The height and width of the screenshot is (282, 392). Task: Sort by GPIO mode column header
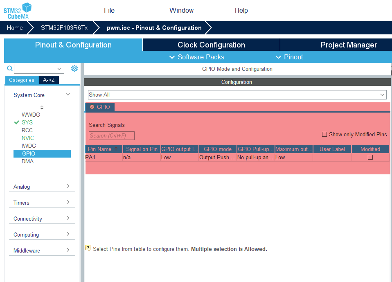218,149
